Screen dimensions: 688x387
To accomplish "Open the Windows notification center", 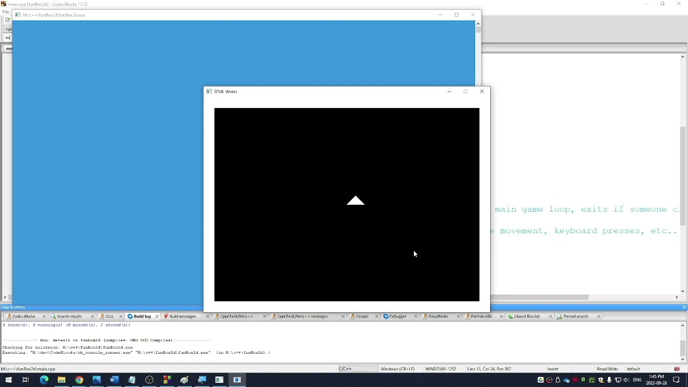I will pyautogui.click(x=676, y=380).
